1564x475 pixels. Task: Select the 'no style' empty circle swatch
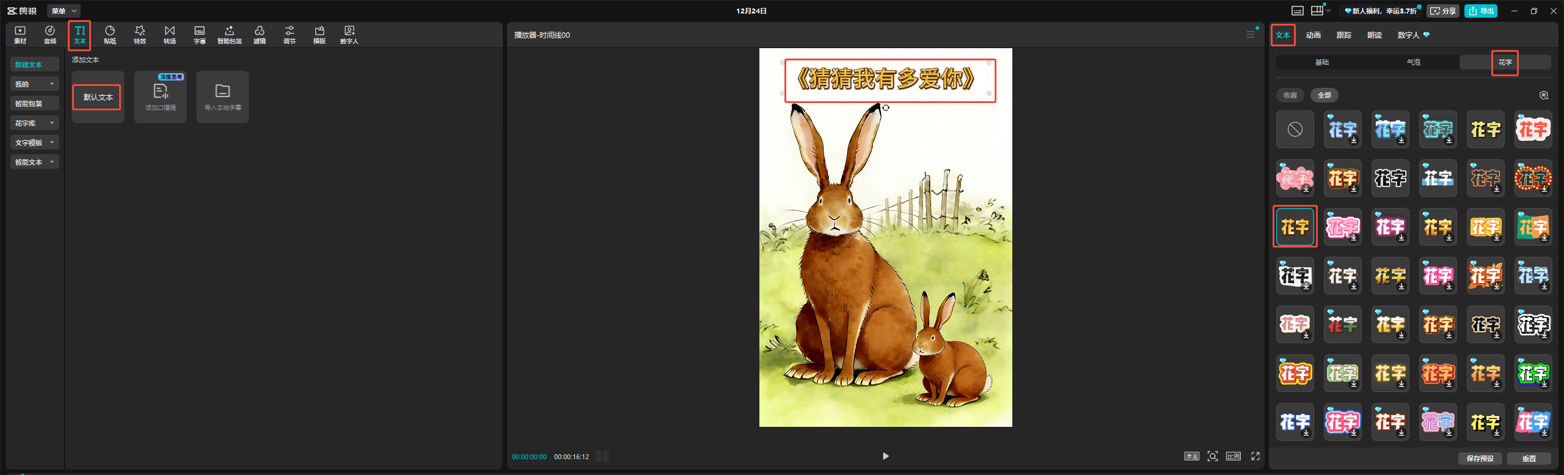(x=1295, y=129)
